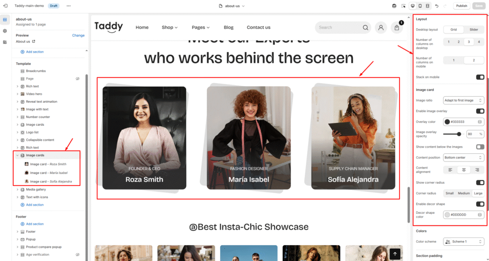Screen dimensions: 489x261
Task: Click the Publish button
Action: 462,6
